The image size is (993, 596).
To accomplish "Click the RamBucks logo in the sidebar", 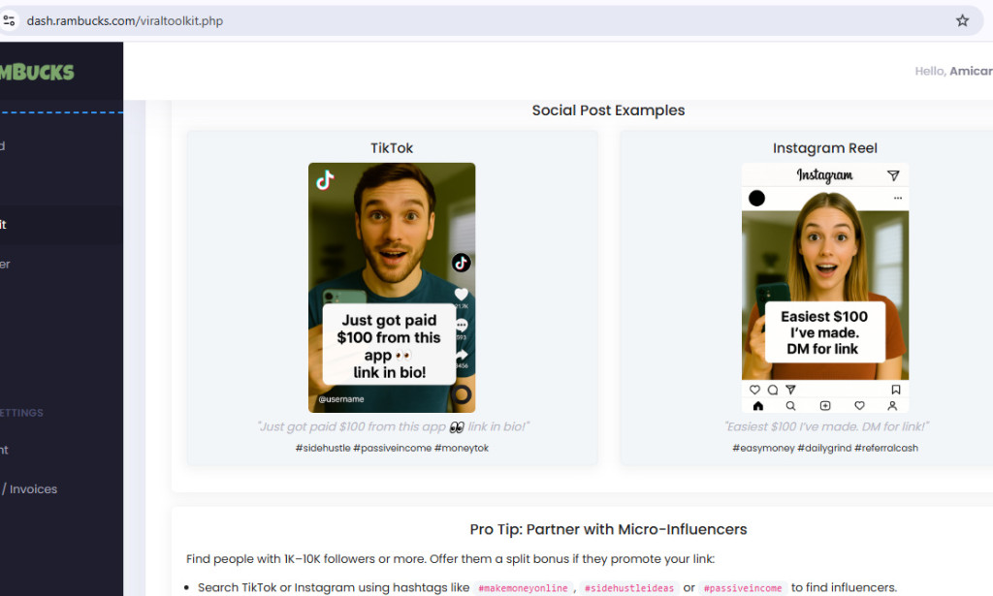I will pyautogui.click(x=37, y=72).
